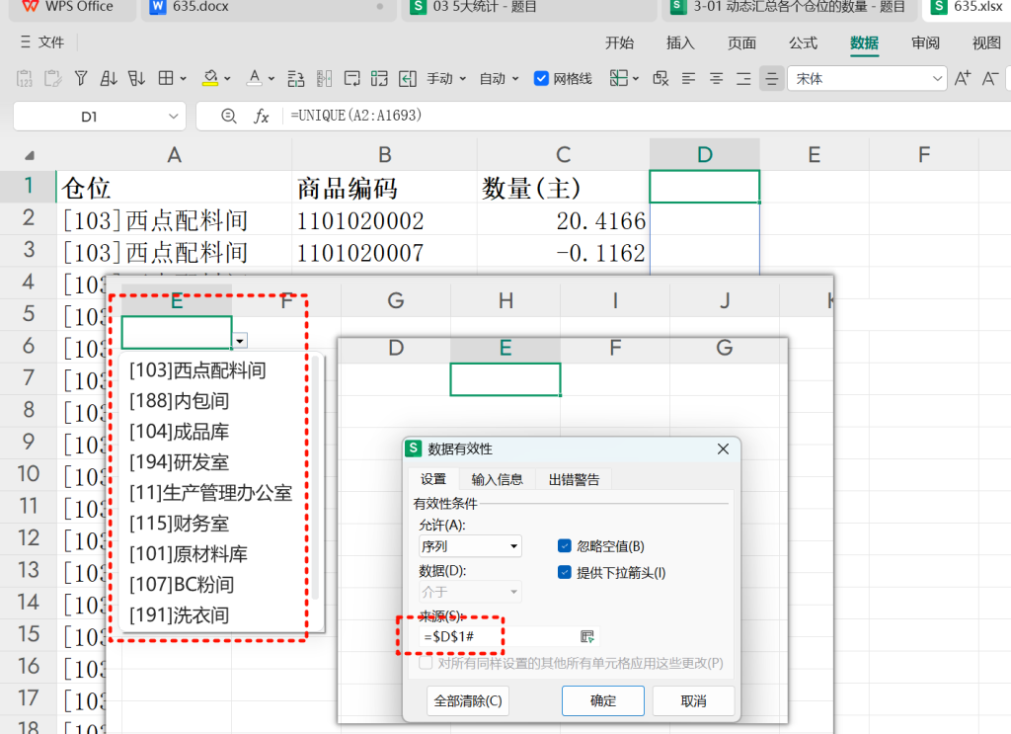Click the =$D$1# source input field
The height and width of the screenshot is (734, 1011).
coord(497,636)
